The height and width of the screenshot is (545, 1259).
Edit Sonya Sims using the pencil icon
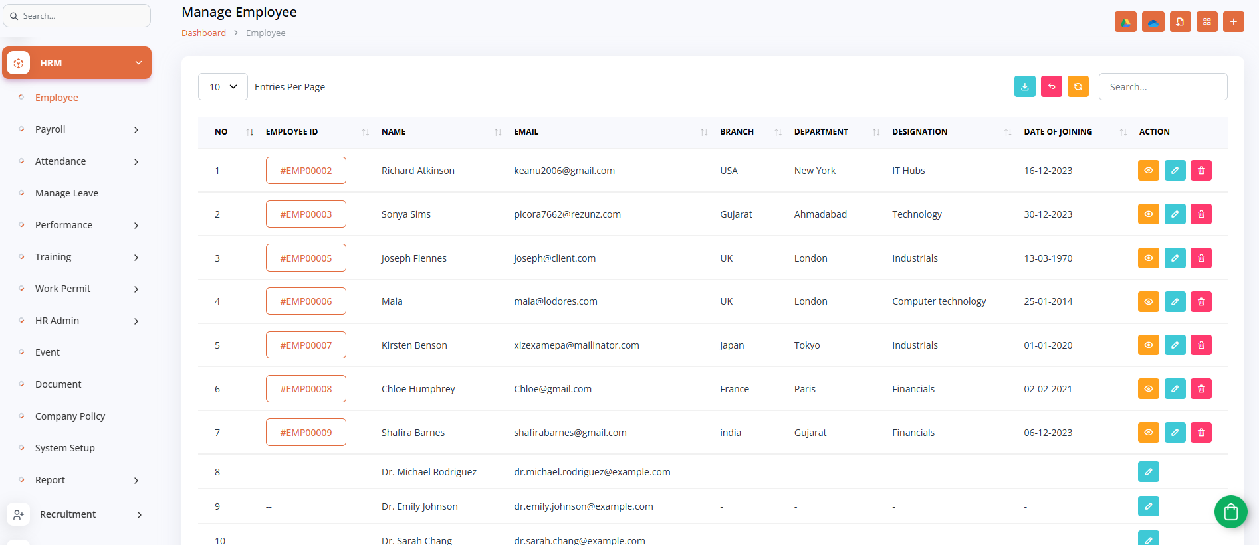(x=1175, y=214)
